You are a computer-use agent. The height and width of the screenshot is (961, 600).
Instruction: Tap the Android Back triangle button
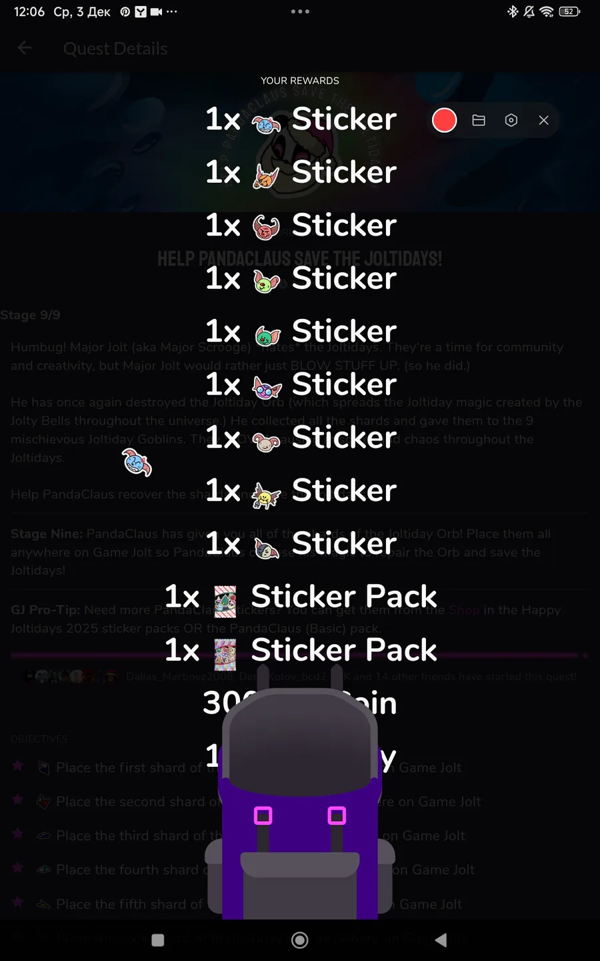pos(441,940)
